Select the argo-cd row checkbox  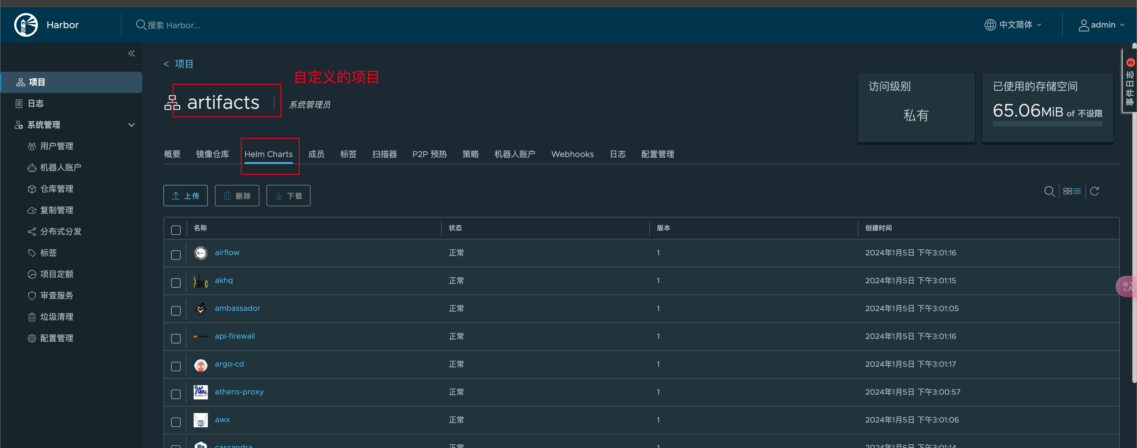click(176, 366)
